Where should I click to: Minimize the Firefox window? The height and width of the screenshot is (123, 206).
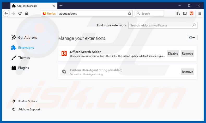(180, 5)
